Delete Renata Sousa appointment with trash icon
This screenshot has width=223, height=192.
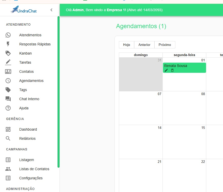point(172,70)
